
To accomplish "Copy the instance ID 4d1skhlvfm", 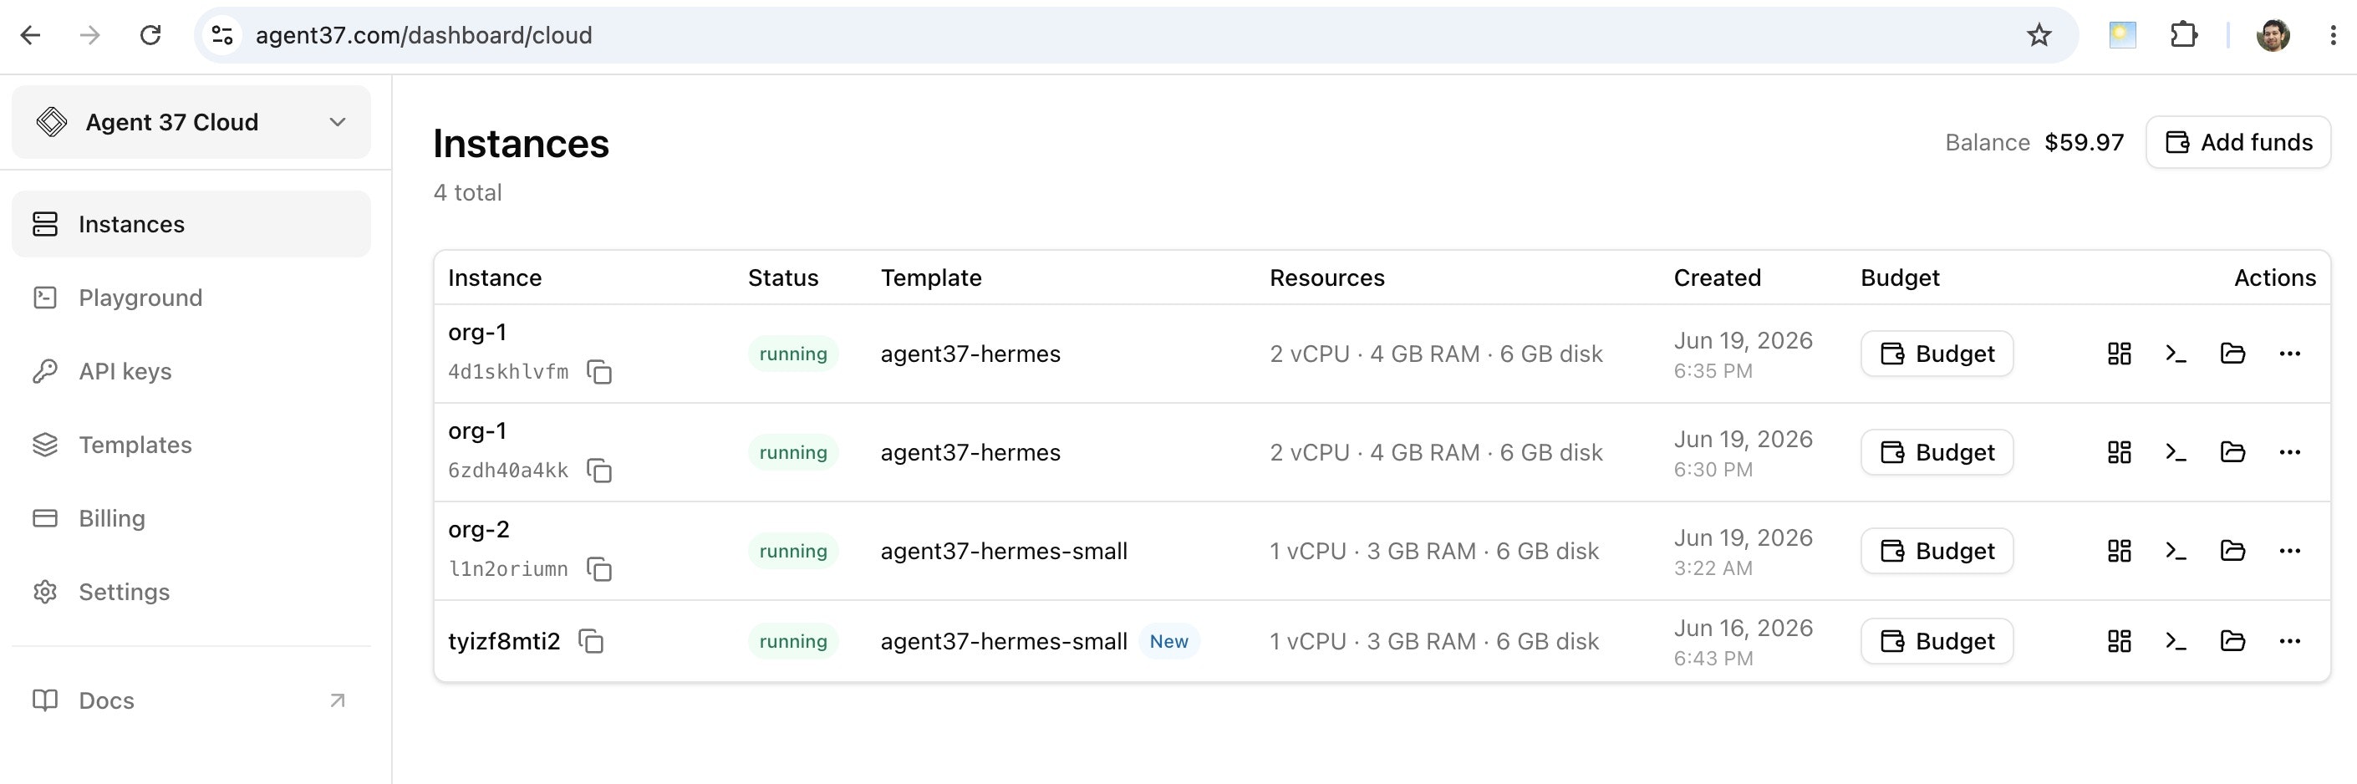I will pyautogui.click(x=599, y=371).
